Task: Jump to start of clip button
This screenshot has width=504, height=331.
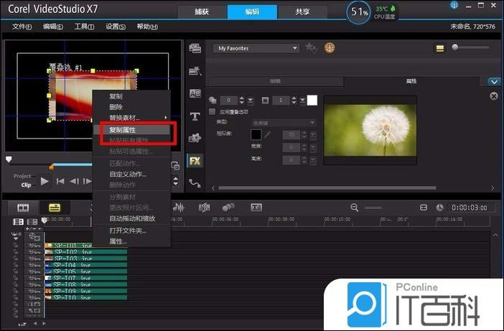Action: 60,181
